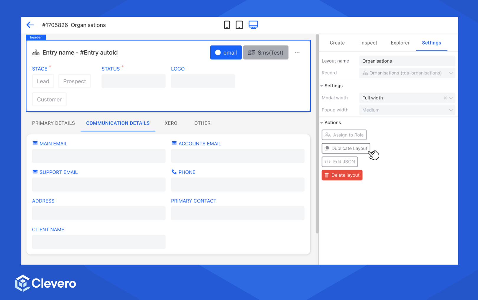Image resolution: width=478 pixels, height=300 pixels.
Task: Collapse the Actions section
Action: (322, 123)
